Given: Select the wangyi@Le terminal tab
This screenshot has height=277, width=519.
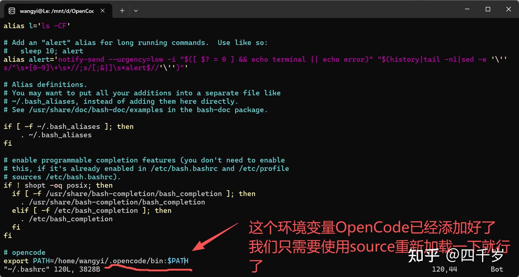Looking at the screenshot, I should click(58, 11).
